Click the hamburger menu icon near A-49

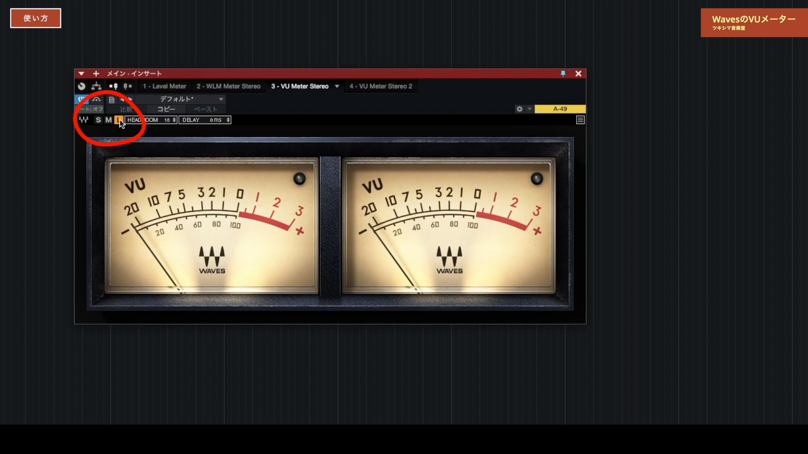pos(580,120)
